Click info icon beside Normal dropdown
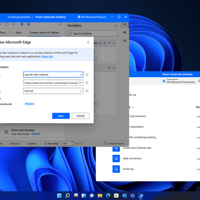Screen dimensions: 200x200 click(87, 91)
